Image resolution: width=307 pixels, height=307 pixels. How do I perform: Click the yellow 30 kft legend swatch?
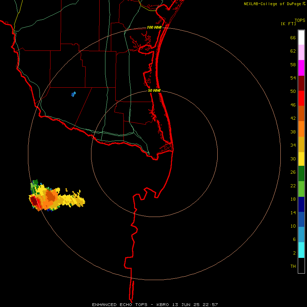coord(301,159)
